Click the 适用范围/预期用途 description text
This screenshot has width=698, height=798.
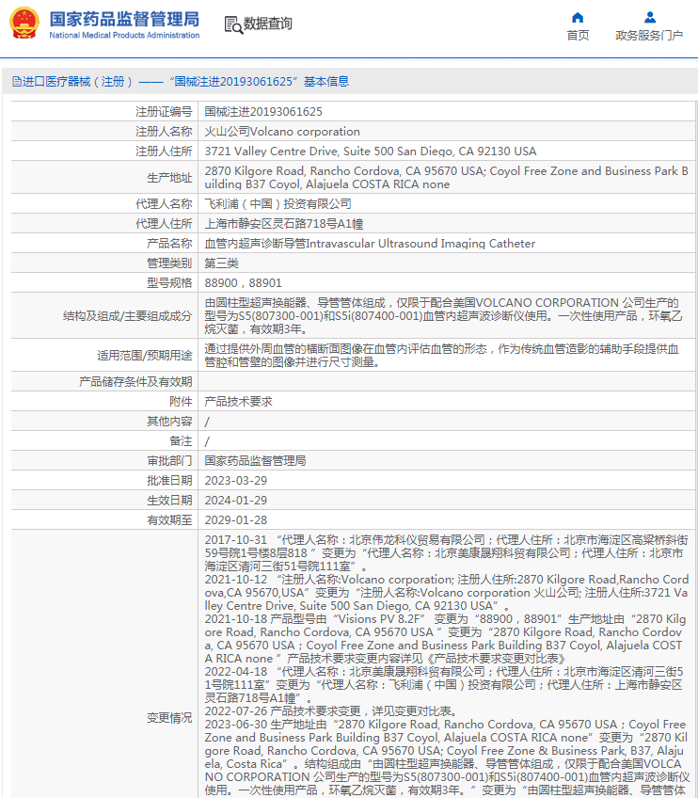[x=441, y=355]
